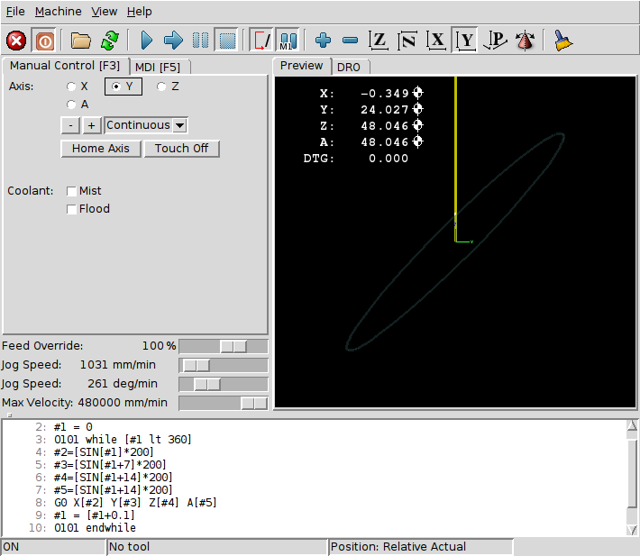Switch to side X view
The image size is (640, 556).
[x=436, y=41]
